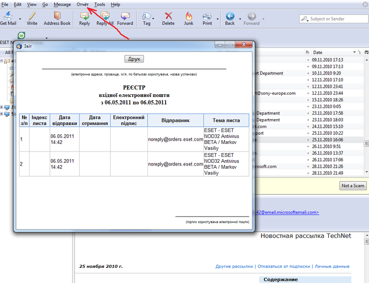Click message list scrollbar down arrow
Screen dimensions: 369x283
(366, 172)
